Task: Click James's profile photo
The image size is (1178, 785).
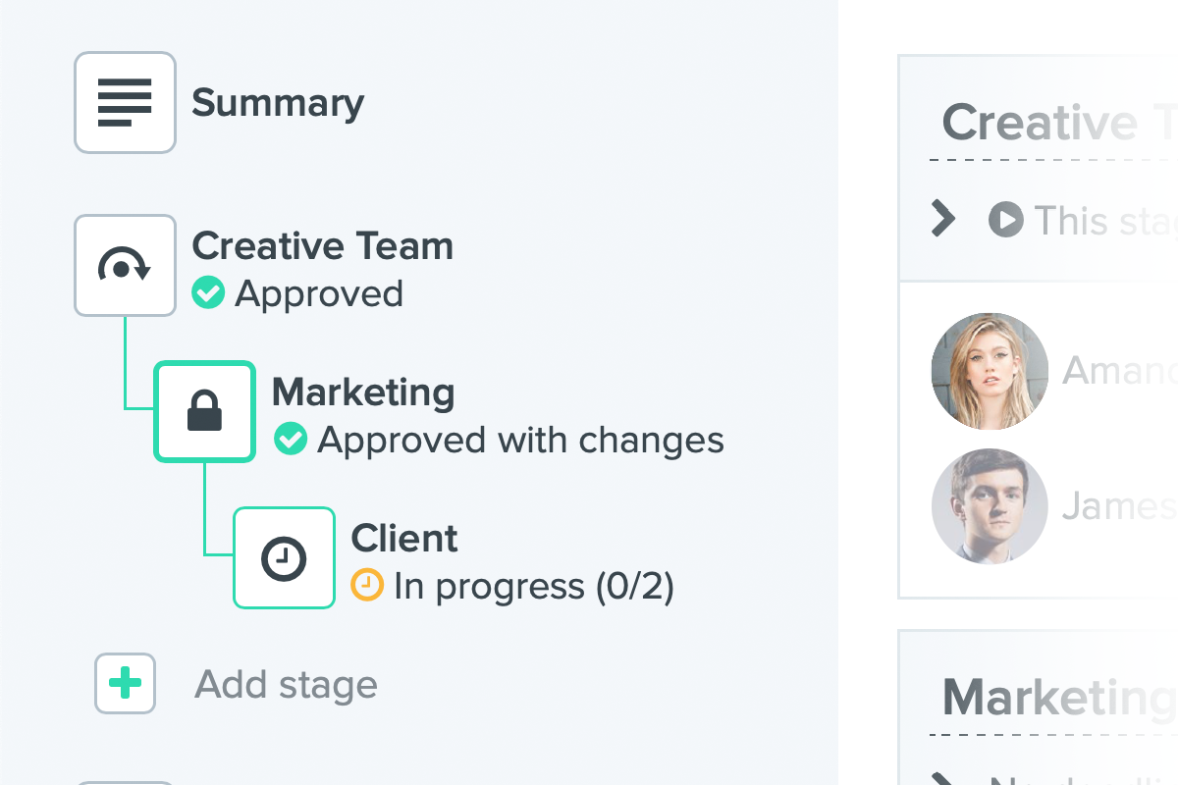Action: tap(990, 506)
